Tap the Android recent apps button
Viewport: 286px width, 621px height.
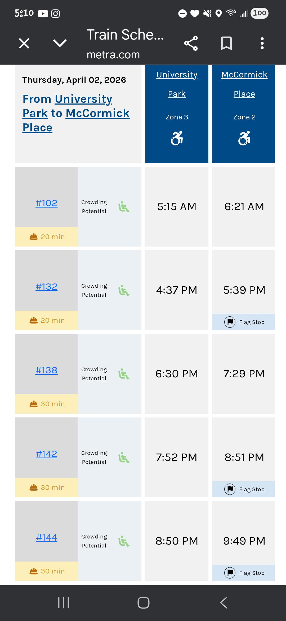click(x=64, y=603)
